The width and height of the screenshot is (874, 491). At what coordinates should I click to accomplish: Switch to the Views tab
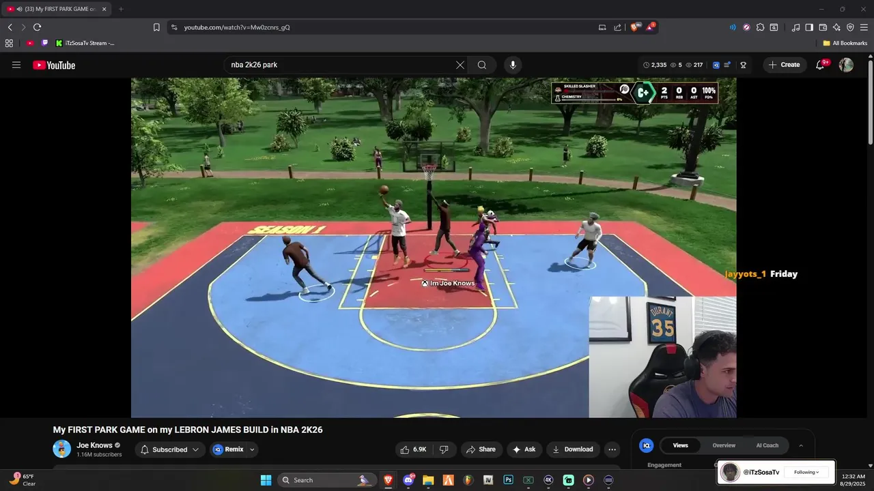tap(681, 445)
